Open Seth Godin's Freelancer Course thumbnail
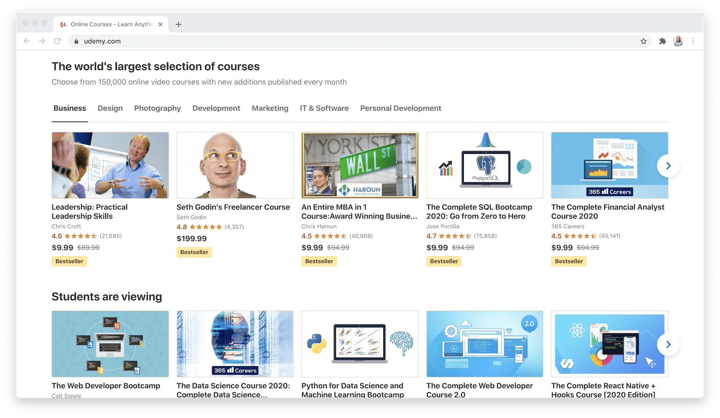Screen dimensions: 720x418 235,165
